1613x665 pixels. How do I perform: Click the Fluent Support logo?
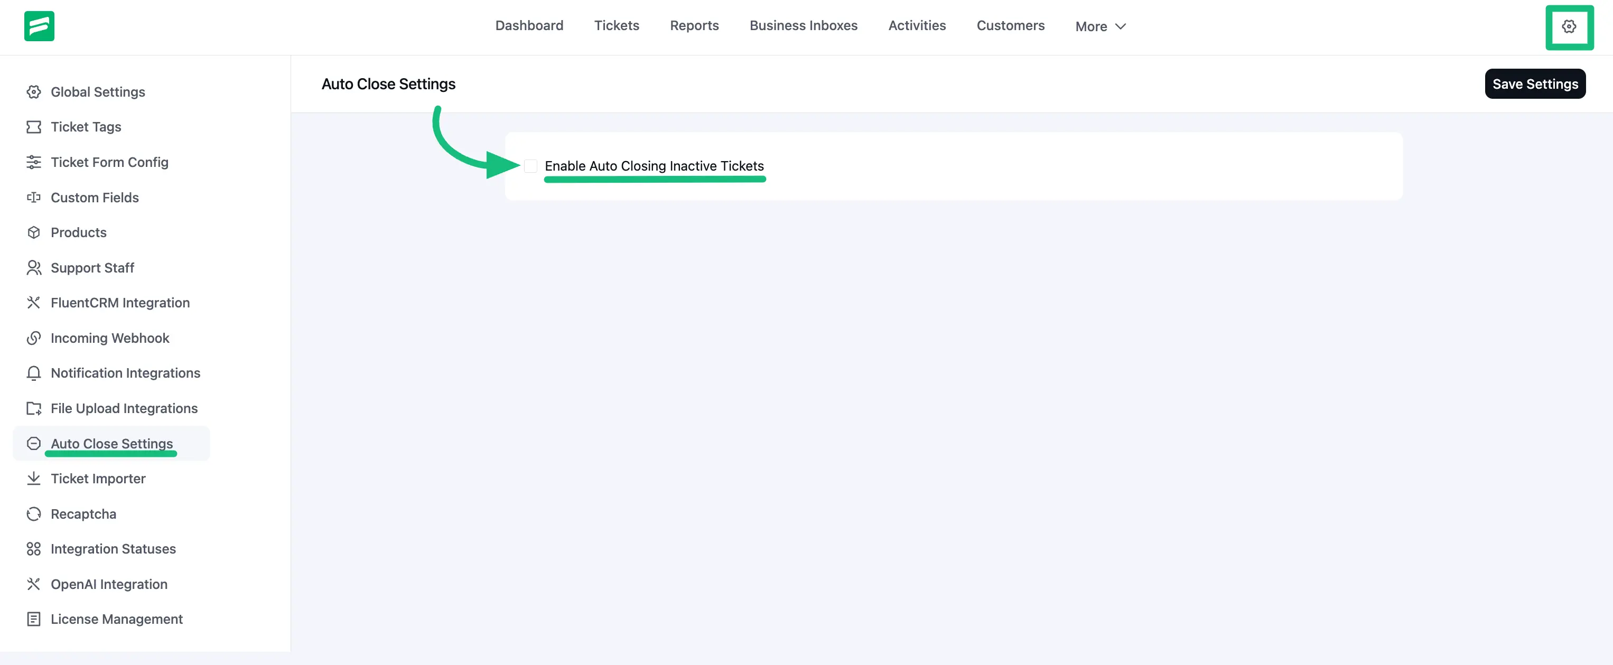click(39, 26)
